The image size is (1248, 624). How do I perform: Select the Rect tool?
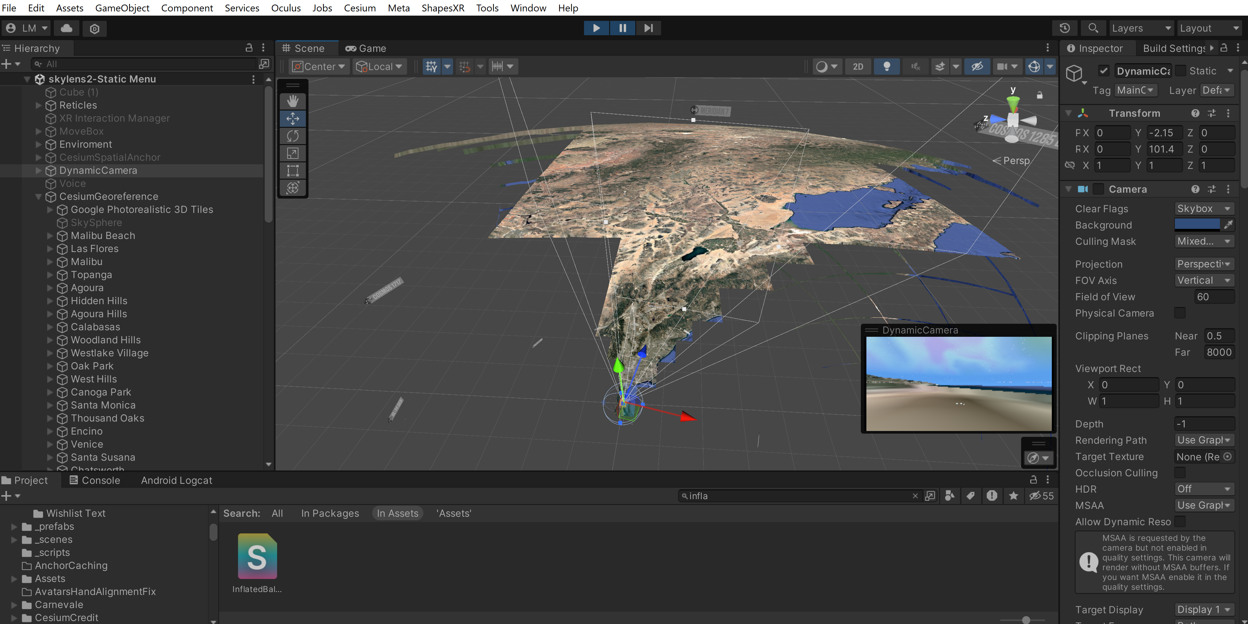point(292,171)
